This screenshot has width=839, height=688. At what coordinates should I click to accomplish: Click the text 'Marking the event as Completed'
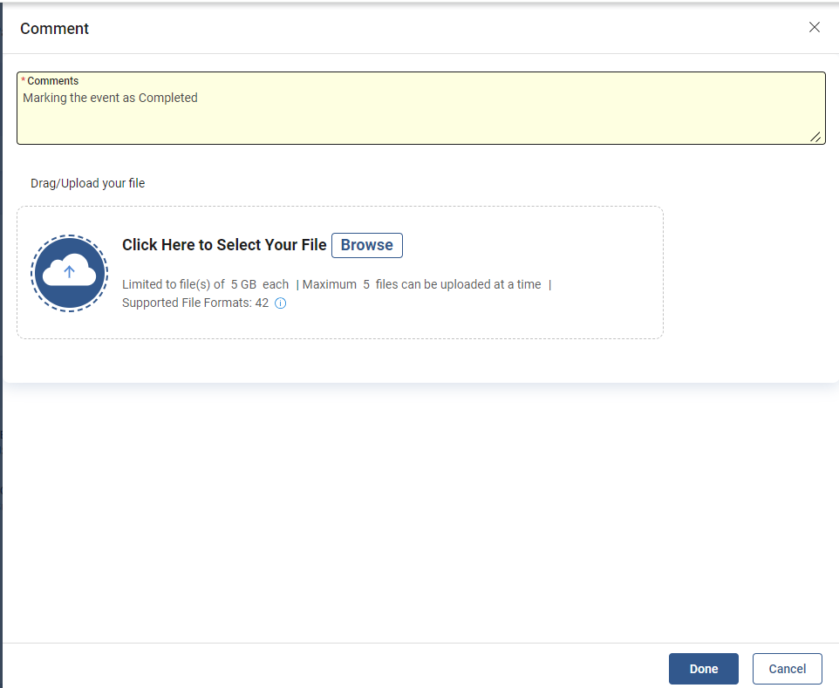[x=110, y=98]
